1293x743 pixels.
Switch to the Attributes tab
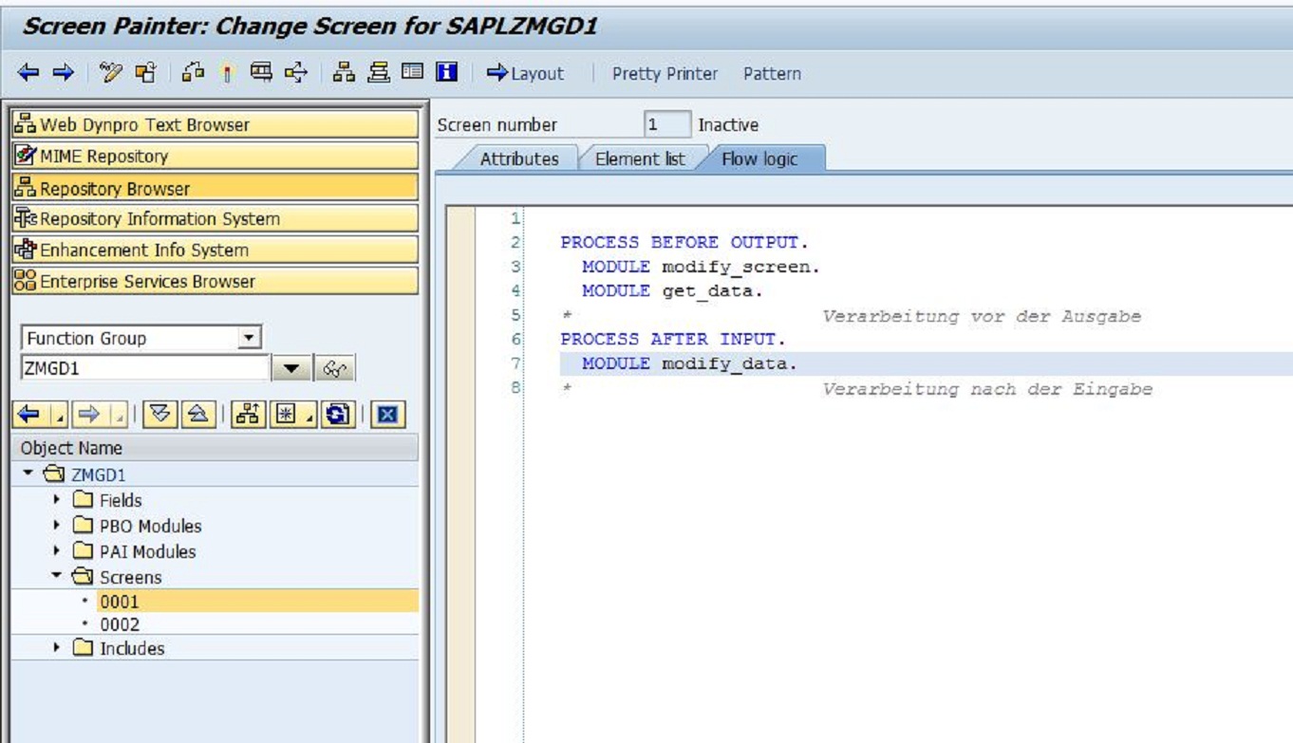coord(518,158)
